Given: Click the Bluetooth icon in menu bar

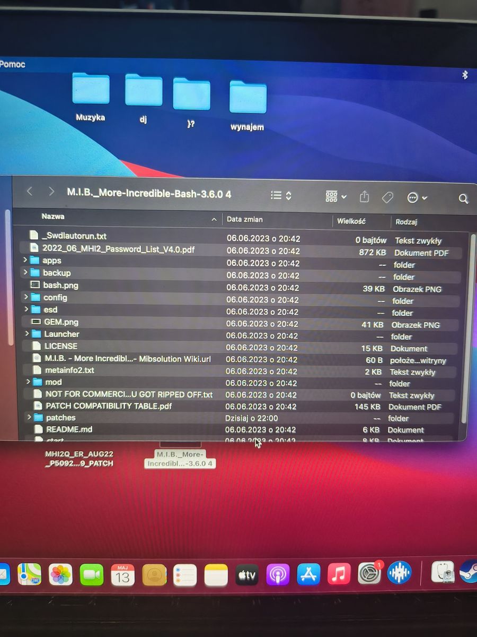Looking at the screenshot, I should [x=465, y=75].
